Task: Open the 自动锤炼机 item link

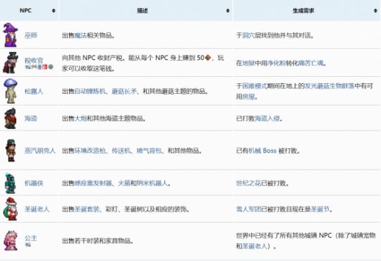Action: tap(90, 92)
